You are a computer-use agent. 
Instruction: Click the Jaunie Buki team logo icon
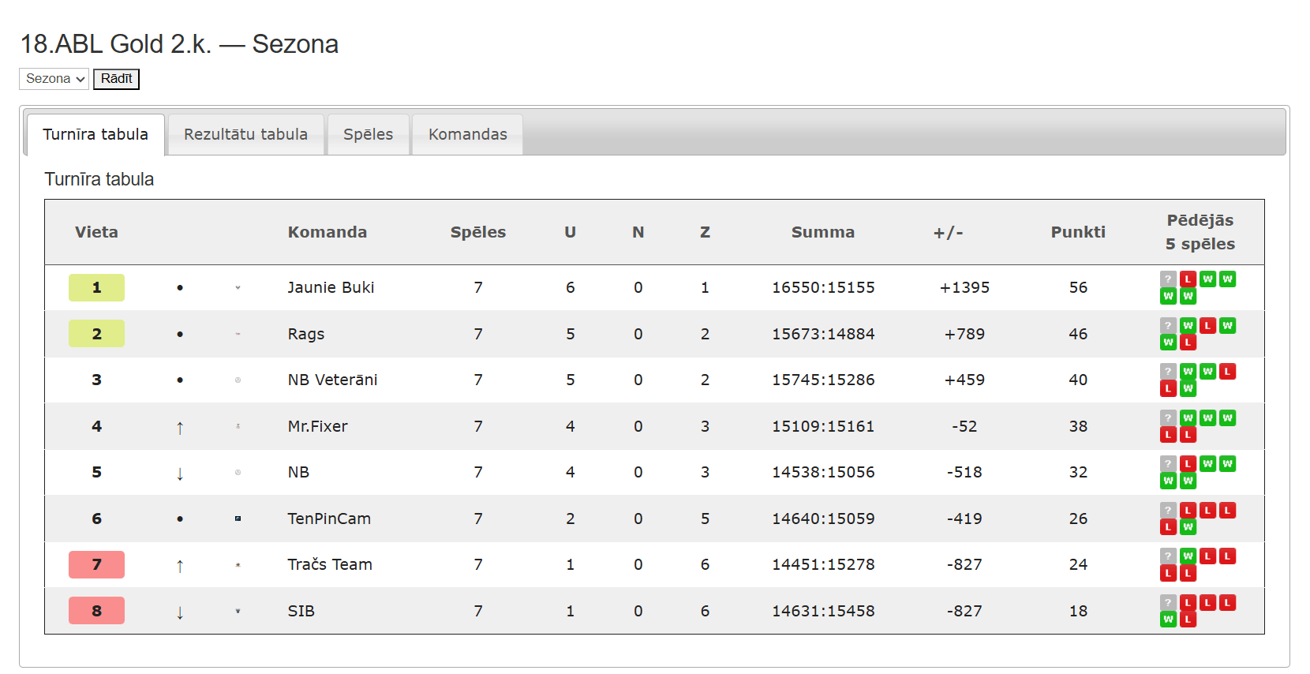(238, 287)
